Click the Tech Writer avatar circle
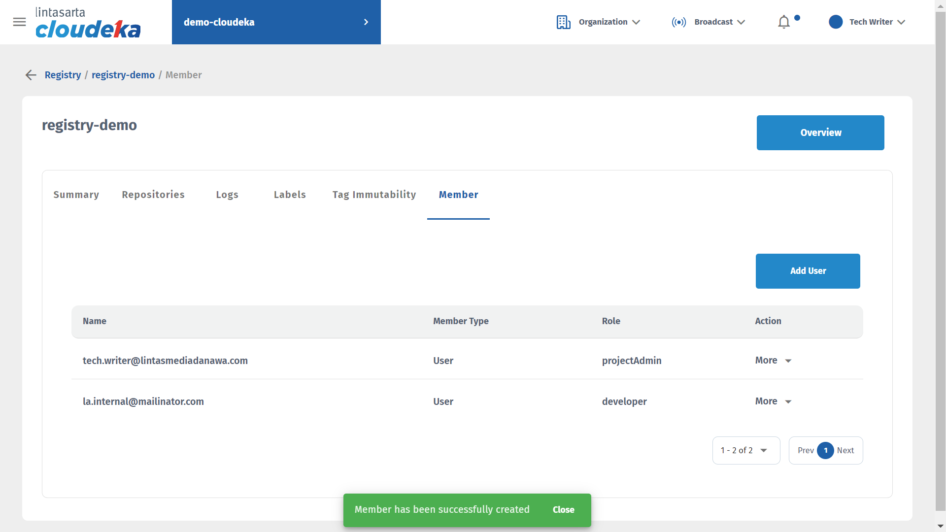The height and width of the screenshot is (532, 946). tap(836, 22)
